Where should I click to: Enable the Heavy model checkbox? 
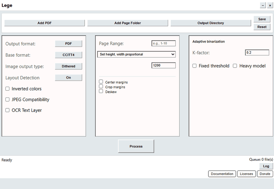pos(235,66)
